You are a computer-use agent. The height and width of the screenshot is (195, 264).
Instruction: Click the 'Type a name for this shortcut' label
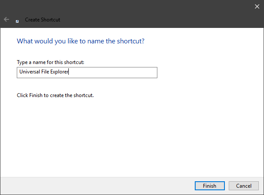[50, 62]
